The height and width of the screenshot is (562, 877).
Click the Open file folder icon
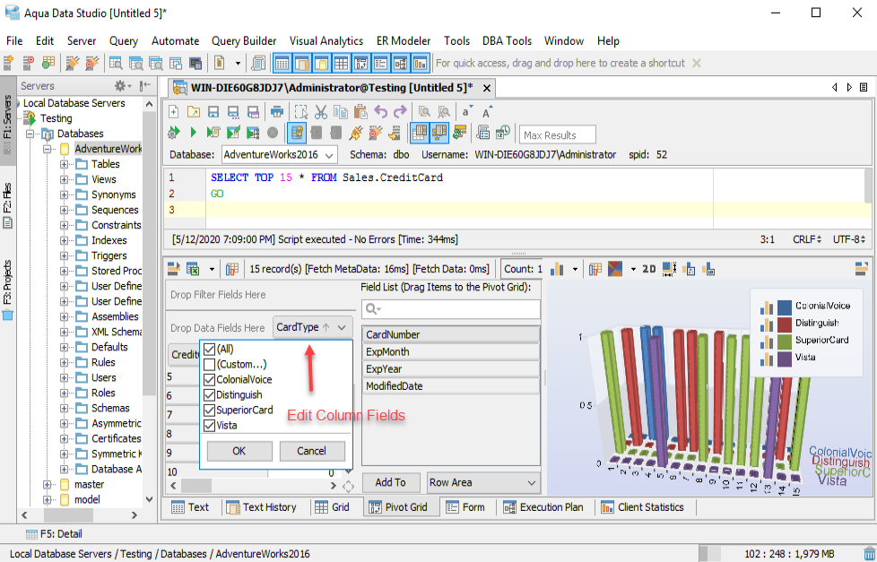(194, 112)
